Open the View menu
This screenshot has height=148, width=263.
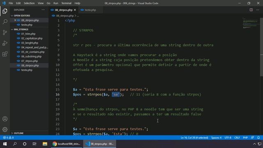(41, 3)
